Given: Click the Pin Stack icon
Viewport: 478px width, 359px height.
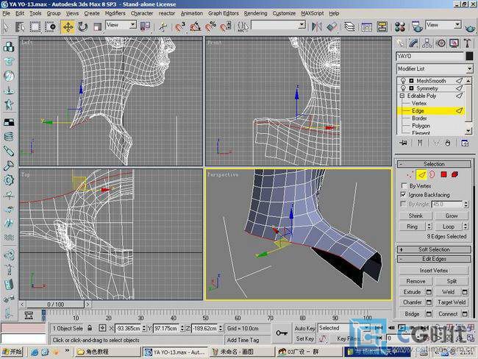Looking at the screenshot, I should pos(403,143).
